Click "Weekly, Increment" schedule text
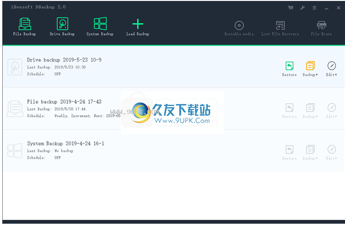345x226 pixels. 72,116
